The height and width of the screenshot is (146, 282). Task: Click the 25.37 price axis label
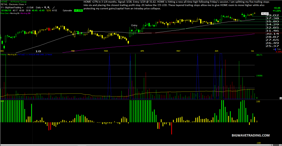[x=272, y=46]
